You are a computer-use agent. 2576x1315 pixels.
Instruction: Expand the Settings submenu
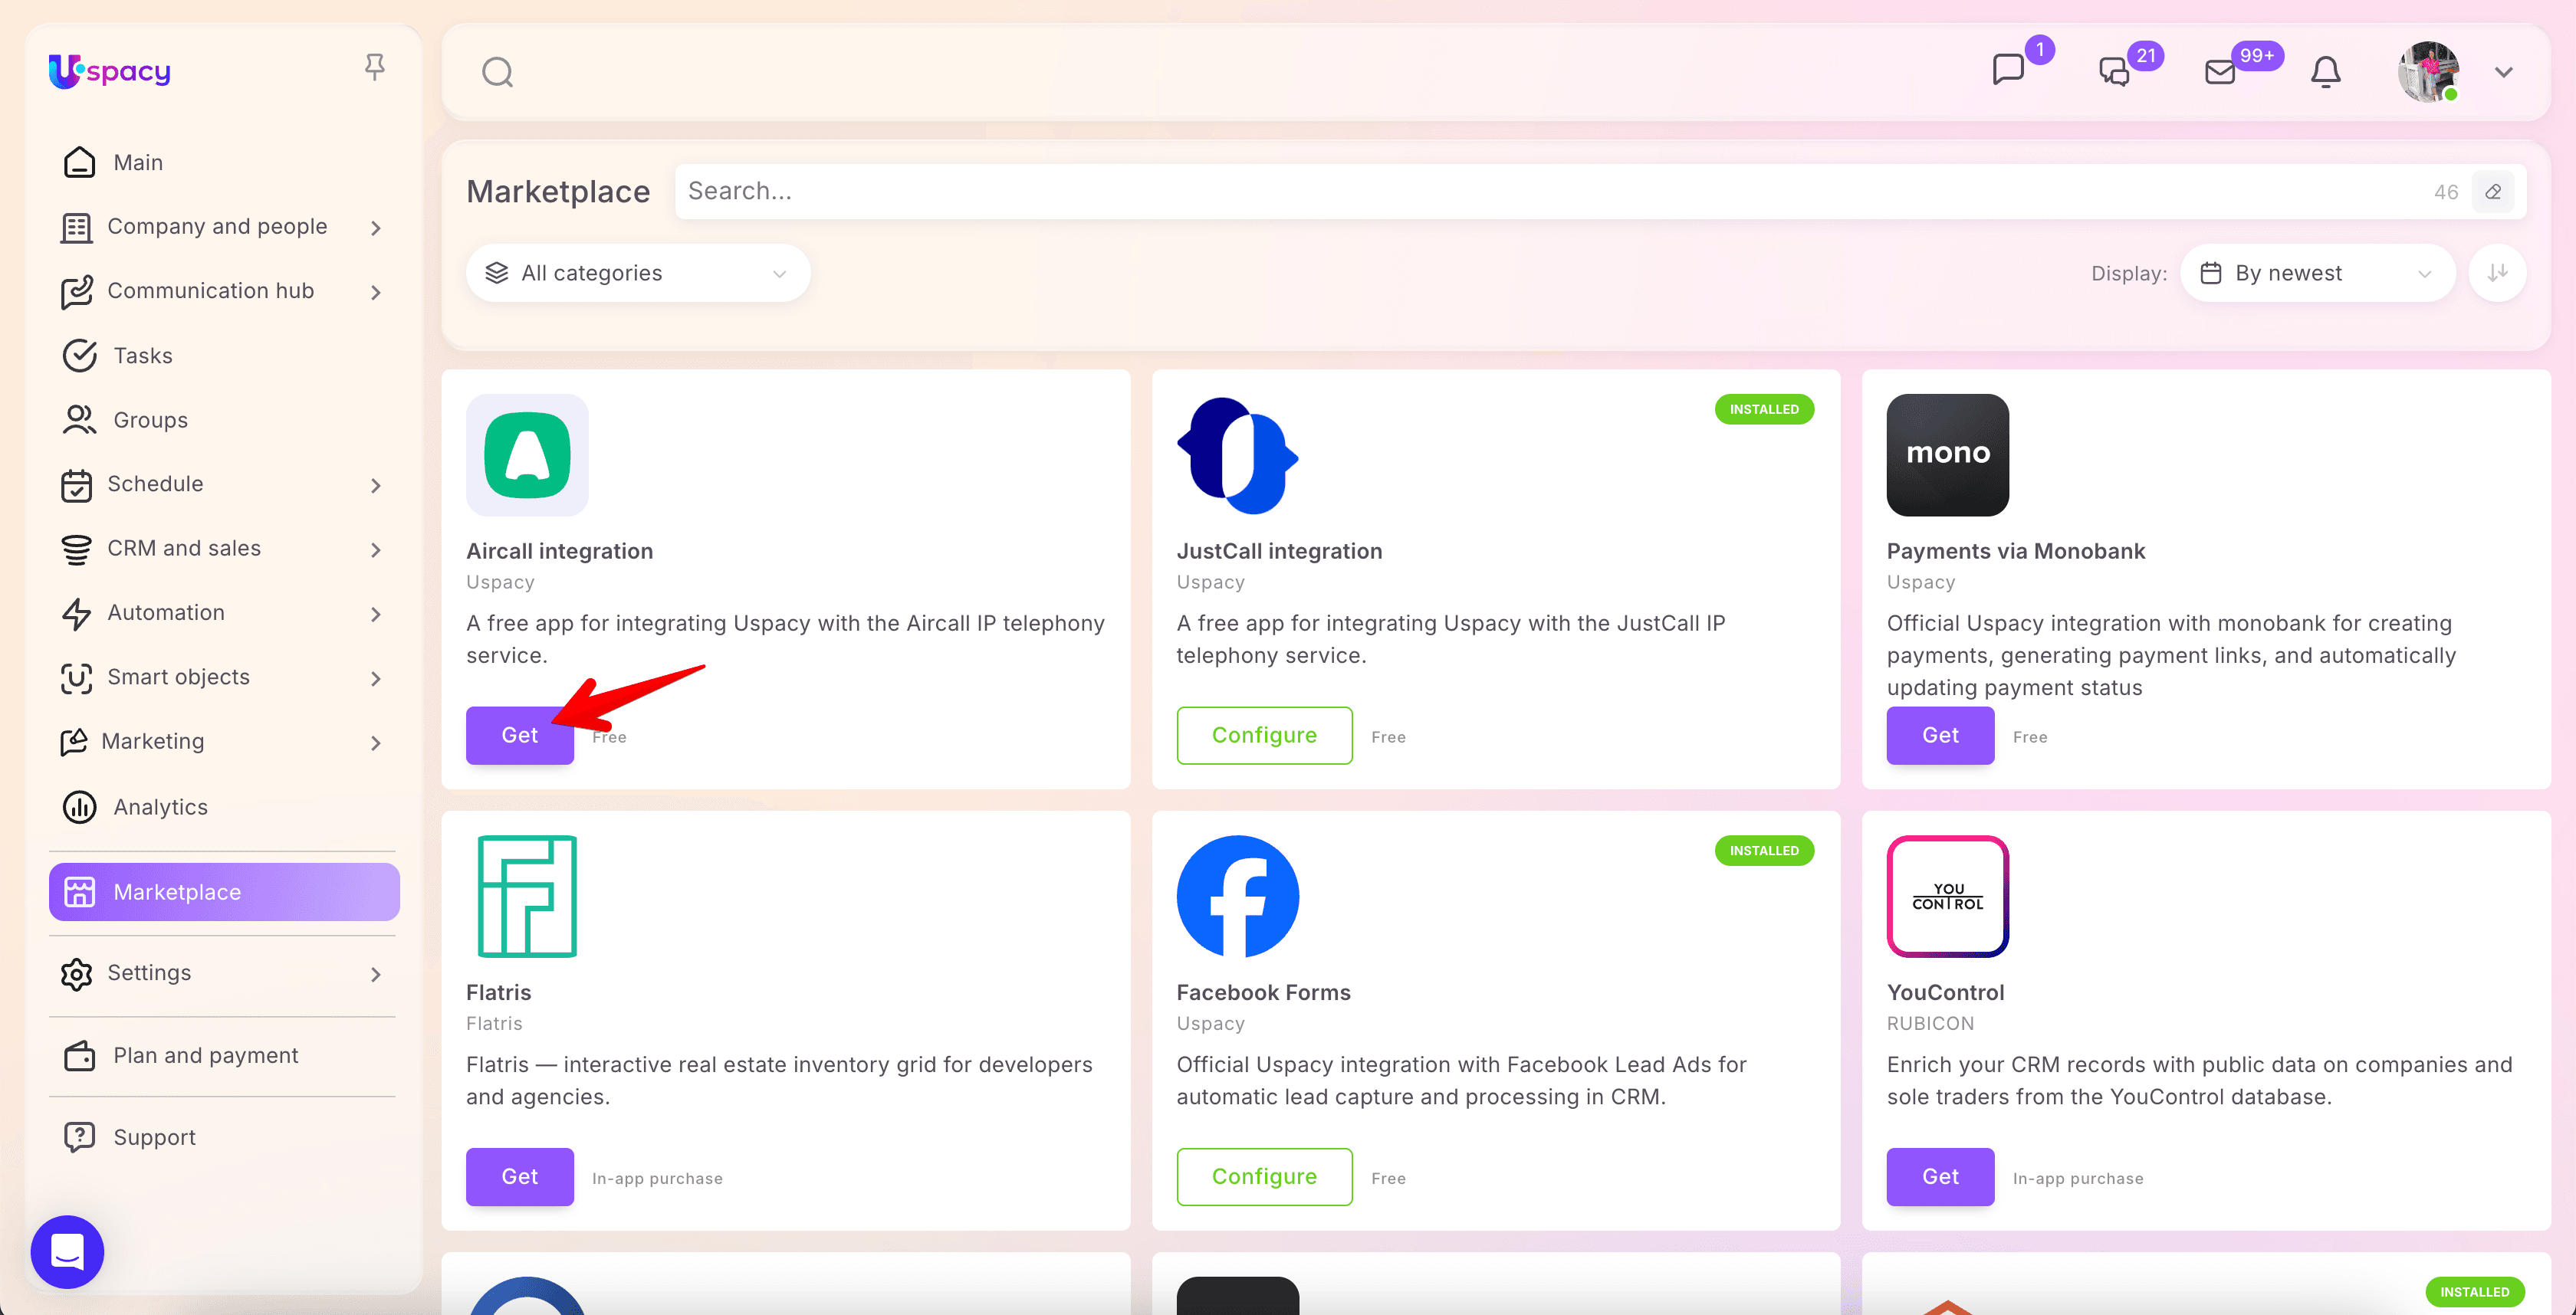[x=376, y=974]
